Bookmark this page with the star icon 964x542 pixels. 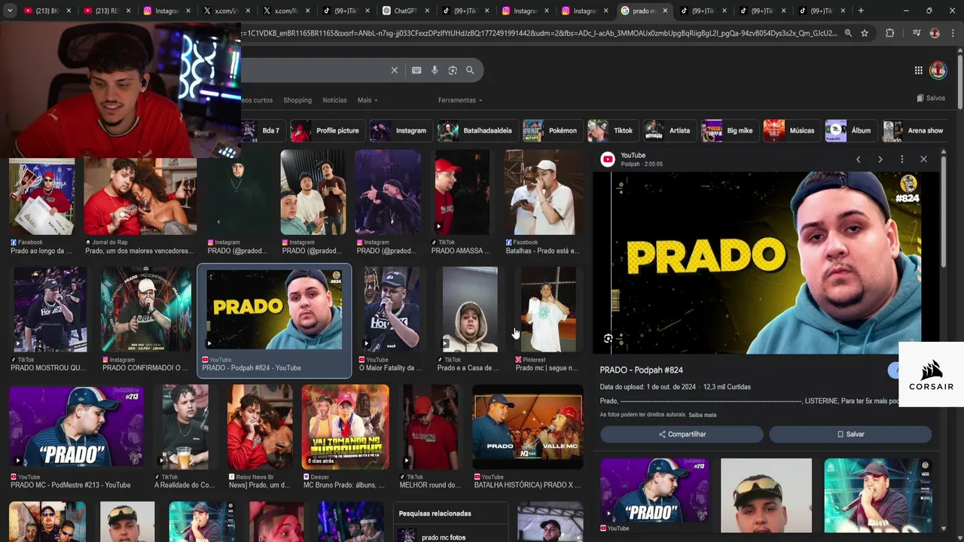point(865,33)
